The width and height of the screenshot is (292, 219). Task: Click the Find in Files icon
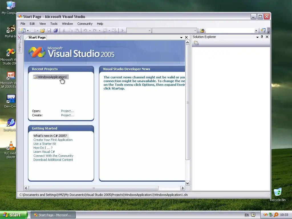click(x=202, y=31)
